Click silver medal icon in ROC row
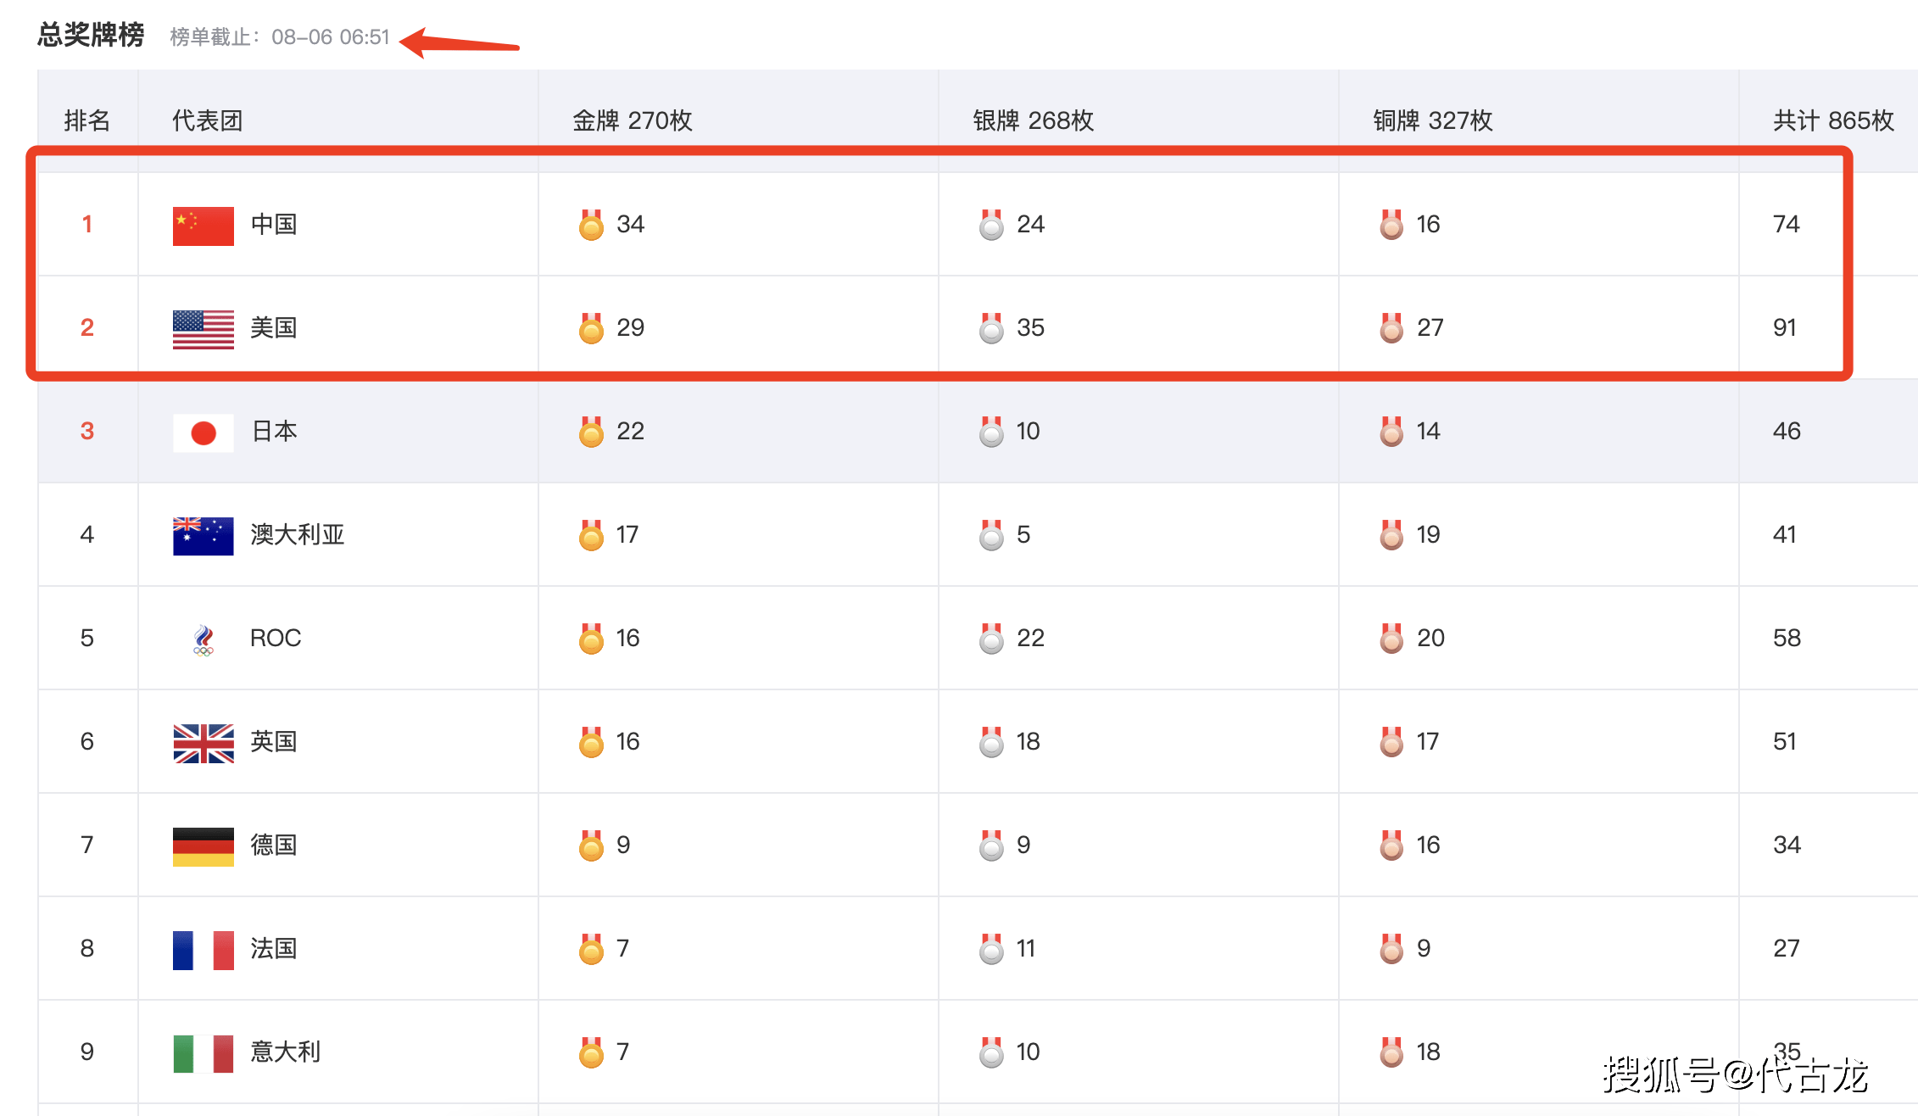Screen dimensions: 1918x1116 pos(991,639)
